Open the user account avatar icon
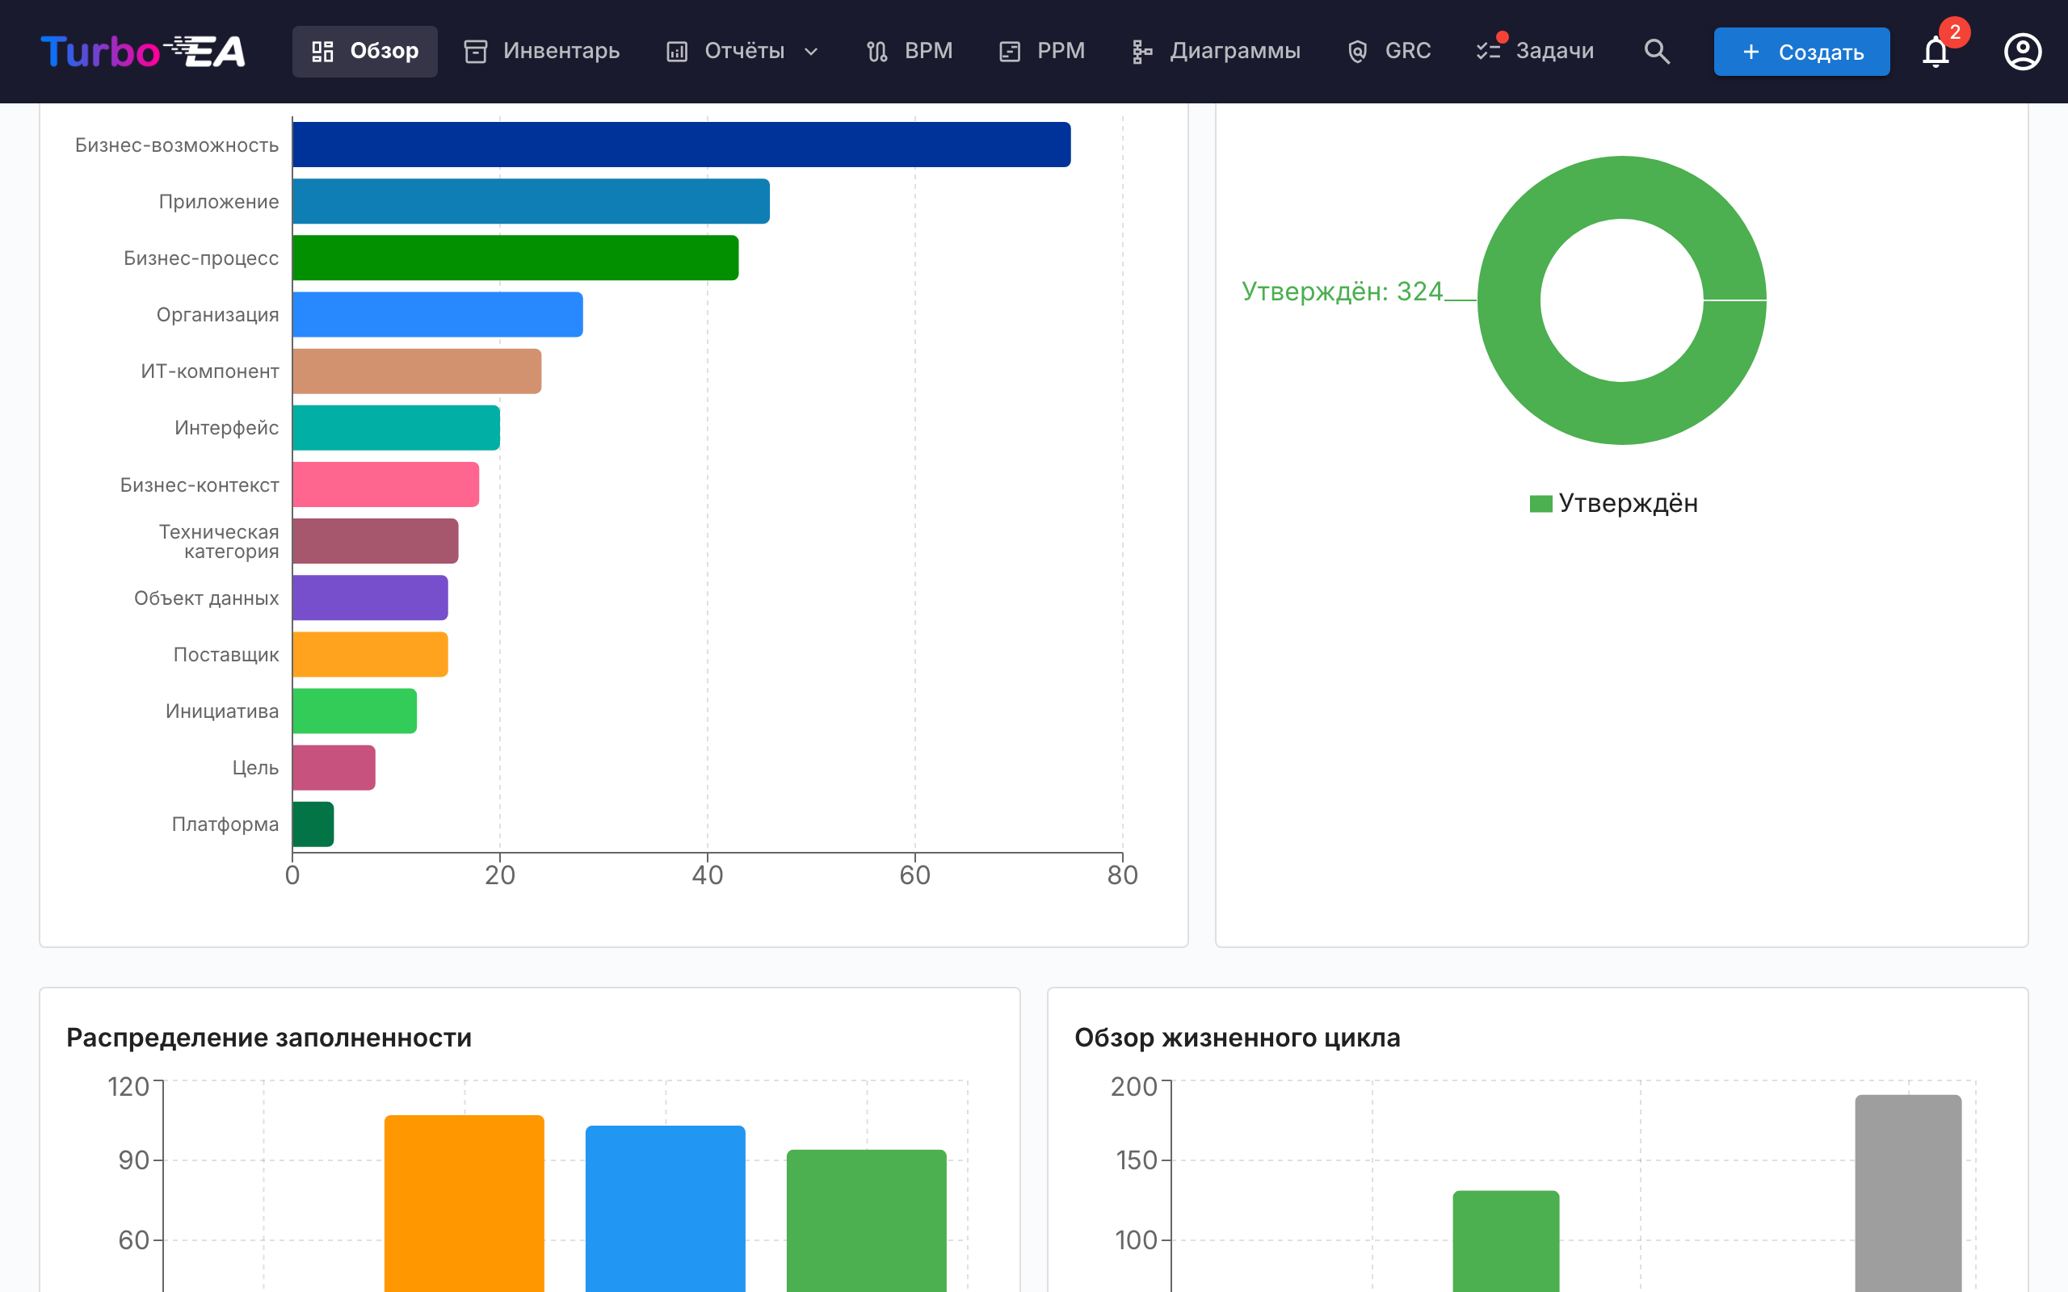This screenshot has height=1292, width=2068. 2023,51
